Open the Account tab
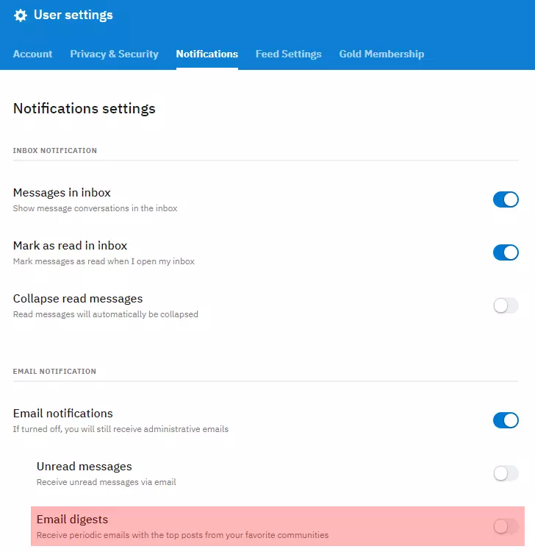 pos(32,54)
